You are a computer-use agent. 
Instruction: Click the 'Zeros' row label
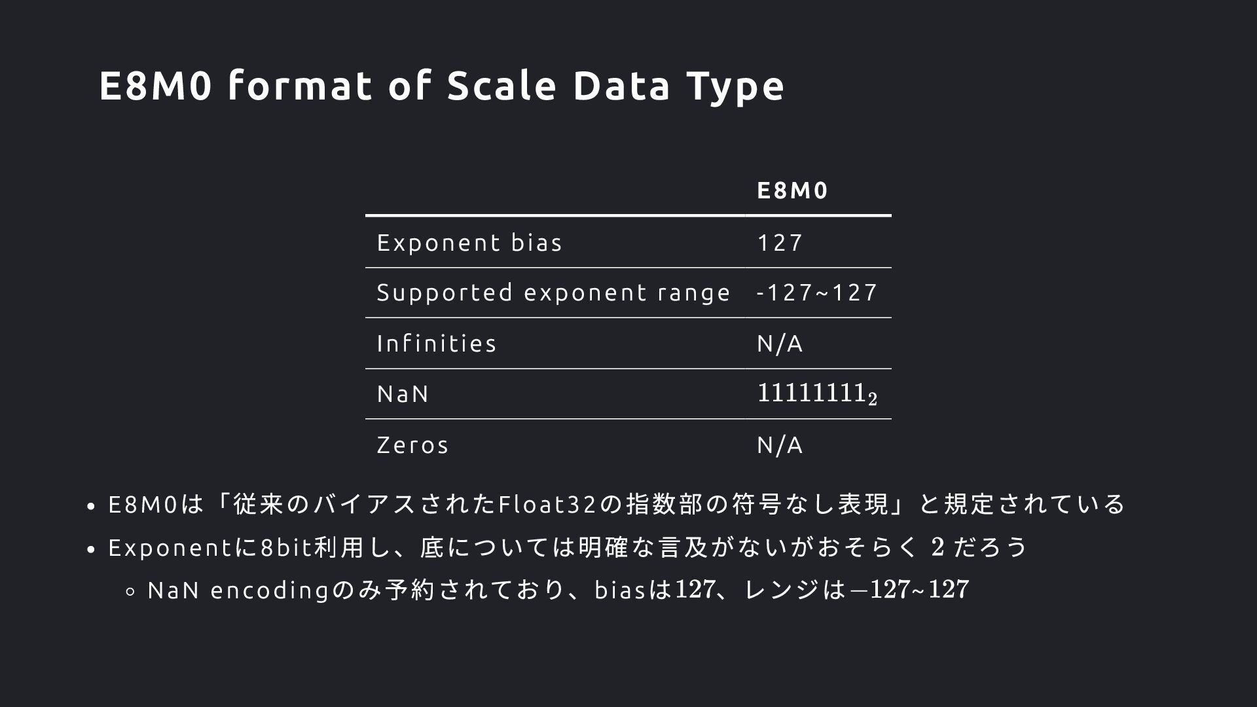pyautogui.click(x=412, y=445)
